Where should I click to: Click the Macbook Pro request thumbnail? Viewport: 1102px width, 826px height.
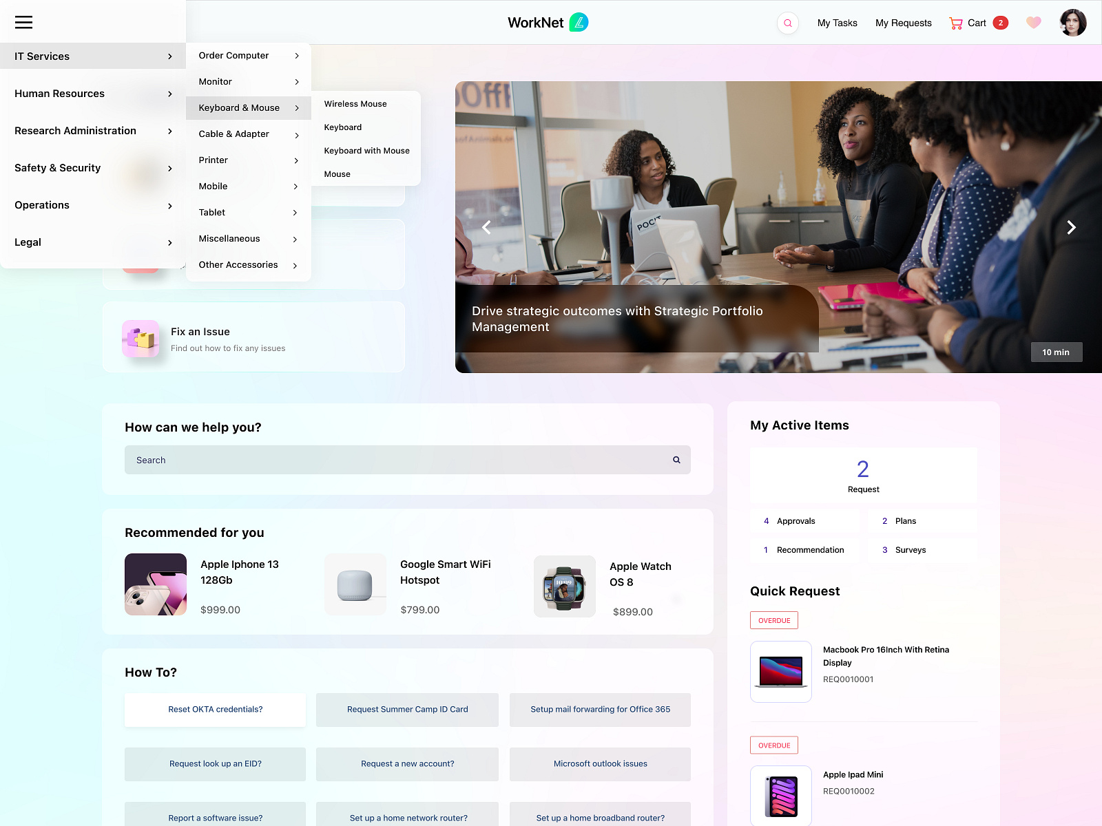(x=780, y=672)
